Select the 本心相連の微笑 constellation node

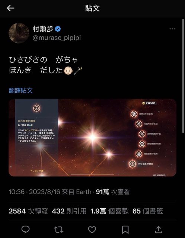(x=132, y=164)
